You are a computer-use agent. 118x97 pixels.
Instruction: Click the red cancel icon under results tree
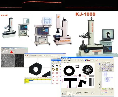coord(112,89)
